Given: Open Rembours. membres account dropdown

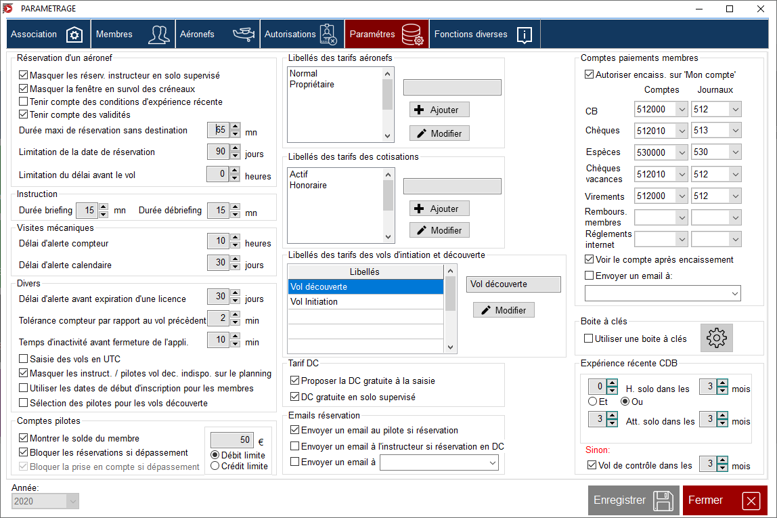Looking at the screenshot, I should coord(682,217).
